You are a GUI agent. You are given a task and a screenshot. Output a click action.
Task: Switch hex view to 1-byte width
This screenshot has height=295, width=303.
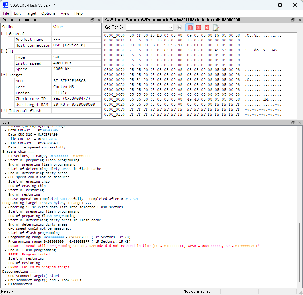(190, 27)
